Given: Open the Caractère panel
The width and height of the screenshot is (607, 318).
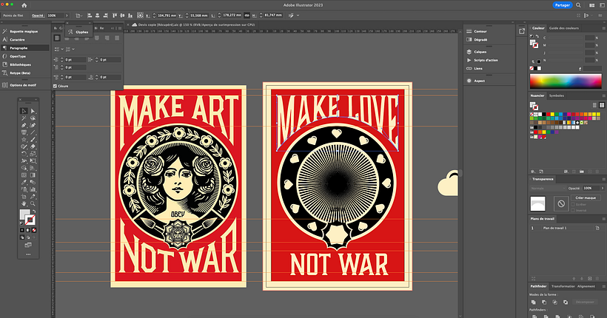Looking at the screenshot, I should [x=20, y=38].
